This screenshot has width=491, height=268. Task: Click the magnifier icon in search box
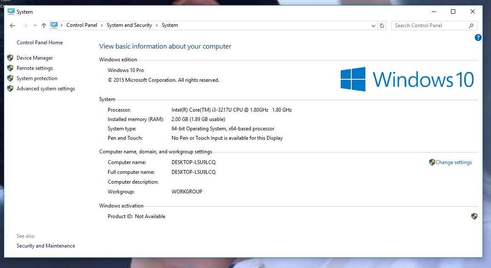click(471, 26)
